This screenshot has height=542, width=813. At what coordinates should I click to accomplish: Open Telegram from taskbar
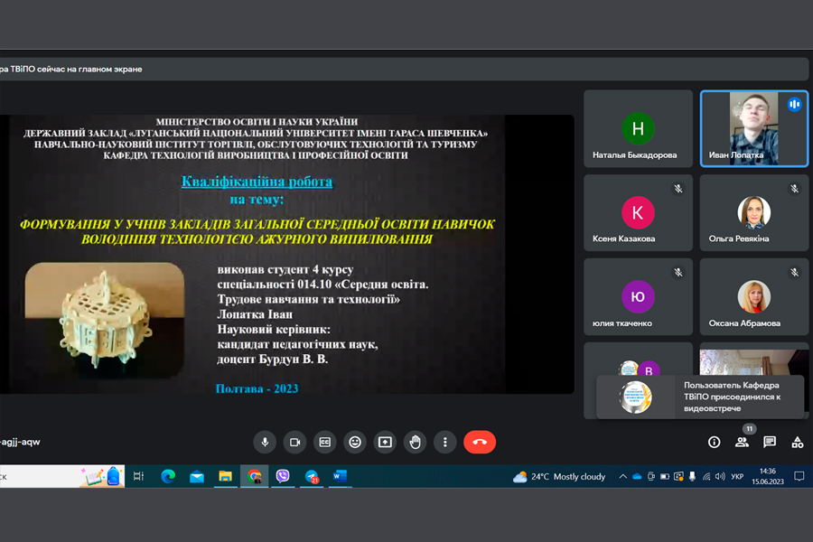312,476
